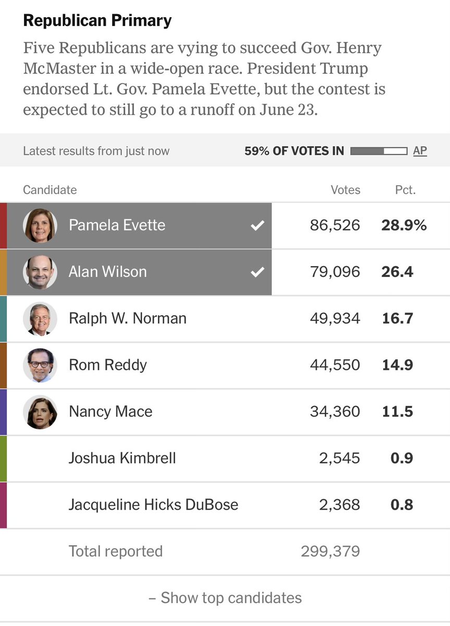450x626 pixels.
Task: Click the checkmark next to Pamela Evette
Action: click(257, 226)
